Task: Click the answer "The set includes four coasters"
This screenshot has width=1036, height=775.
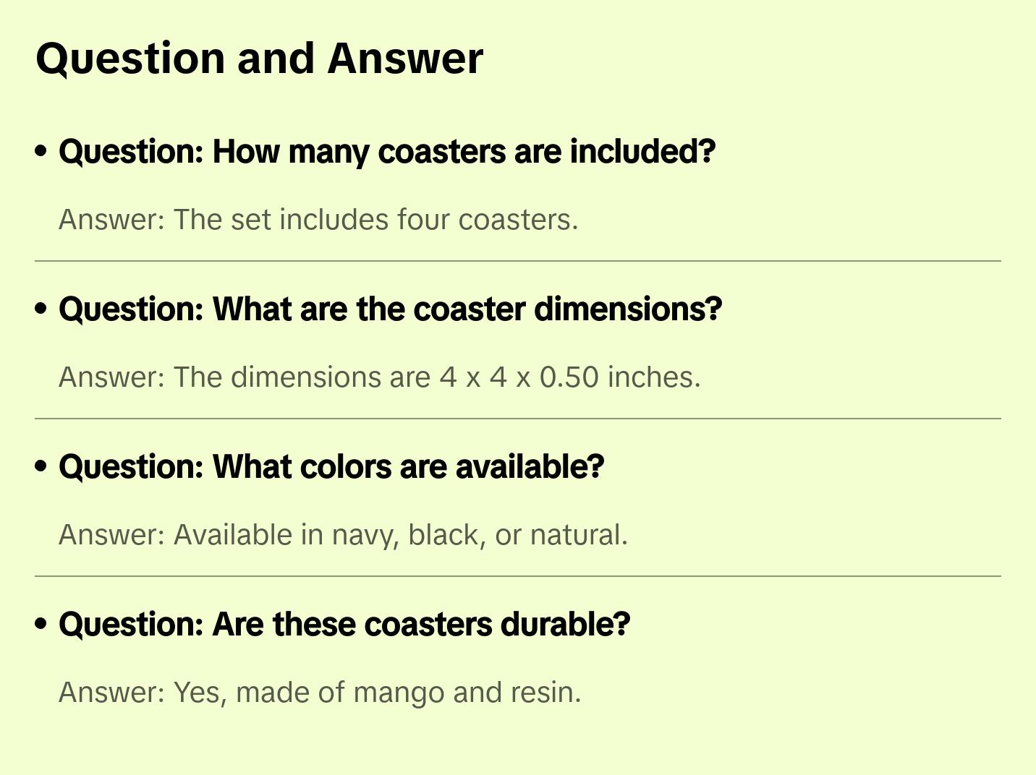Action: click(318, 220)
